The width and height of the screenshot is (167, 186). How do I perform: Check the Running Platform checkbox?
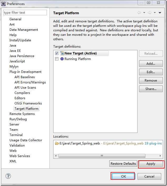57,59
